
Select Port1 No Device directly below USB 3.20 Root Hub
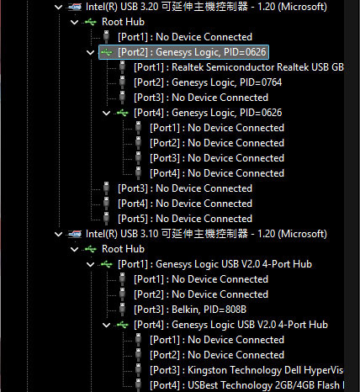185,37
